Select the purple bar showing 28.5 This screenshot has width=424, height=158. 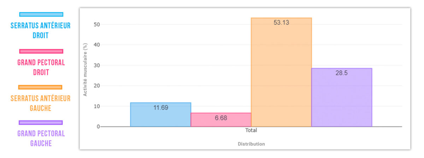341,97
